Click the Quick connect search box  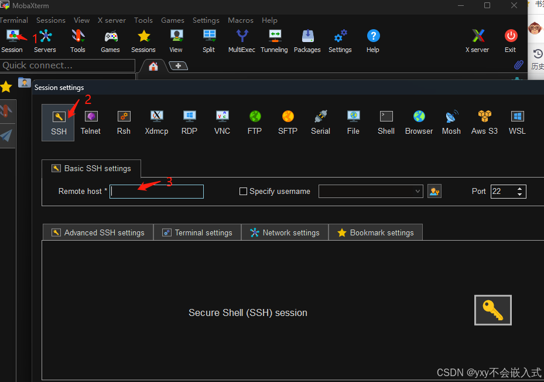(67, 65)
